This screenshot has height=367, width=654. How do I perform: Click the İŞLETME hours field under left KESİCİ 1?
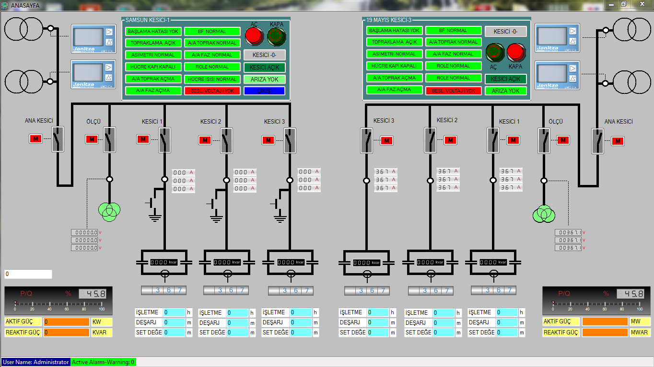[x=174, y=312]
